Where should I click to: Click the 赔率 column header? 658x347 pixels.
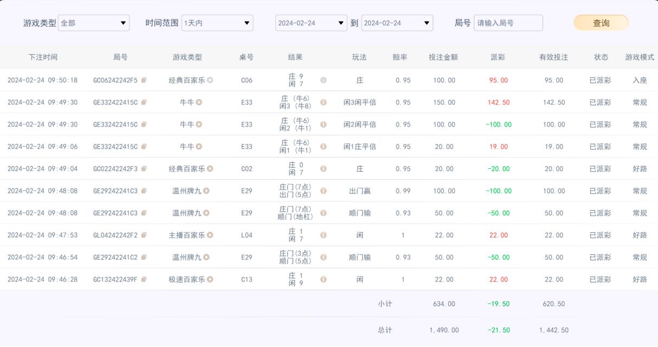point(400,57)
